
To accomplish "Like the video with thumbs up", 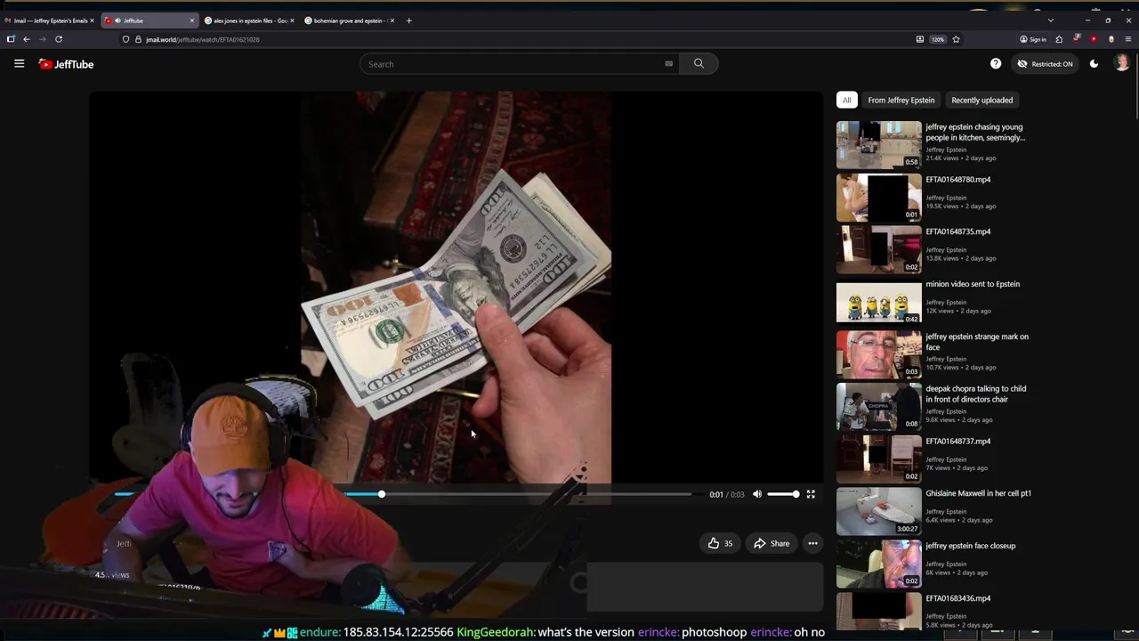I will [x=721, y=543].
